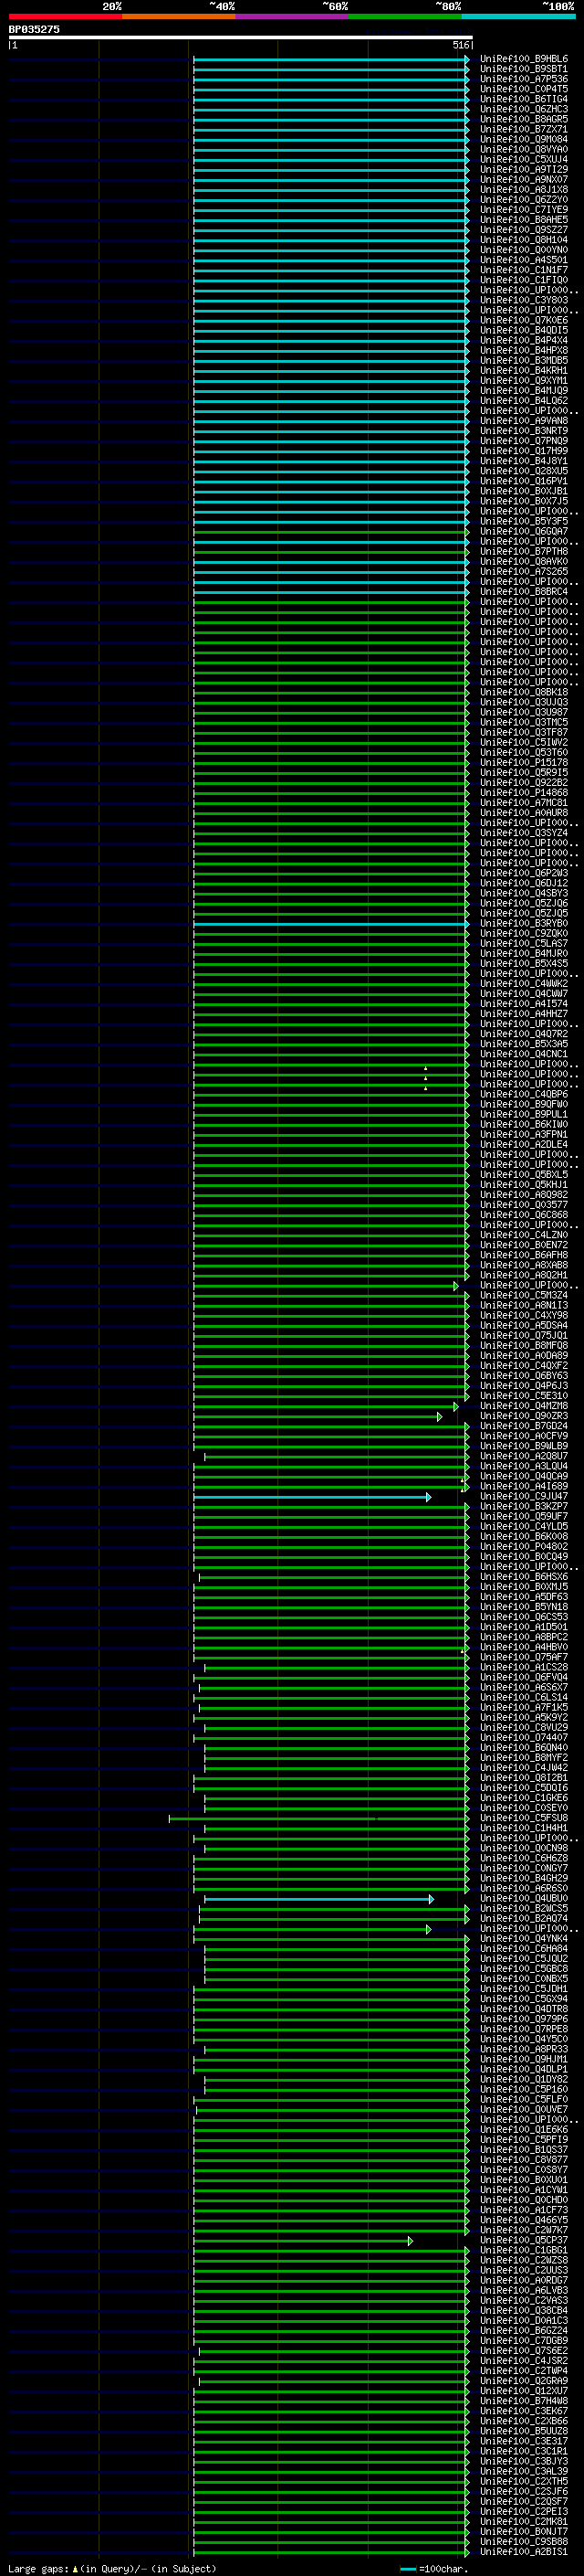The image size is (584, 2576).
Task: Select the UniRef100_Q4CNC1 label
Action: pyautogui.click(x=524, y=1054)
